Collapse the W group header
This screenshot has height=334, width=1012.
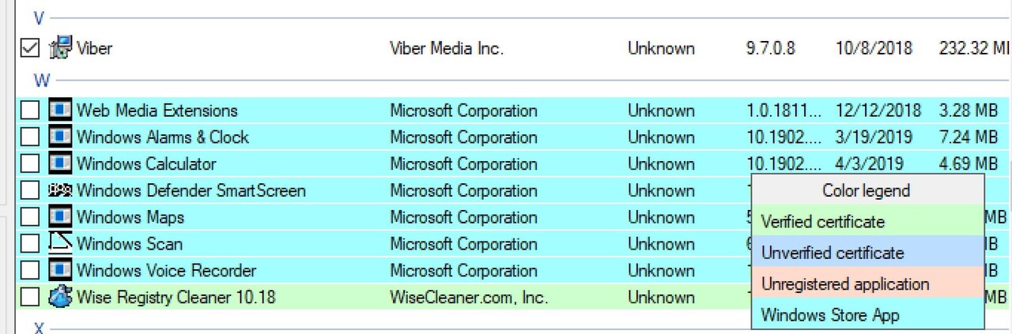click(x=41, y=80)
